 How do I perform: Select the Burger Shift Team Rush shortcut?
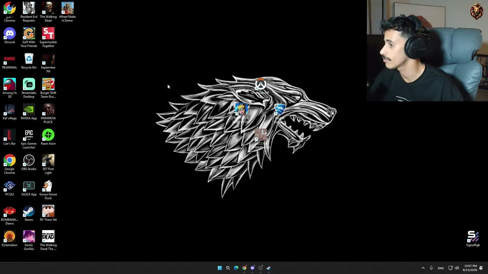tap(48, 88)
